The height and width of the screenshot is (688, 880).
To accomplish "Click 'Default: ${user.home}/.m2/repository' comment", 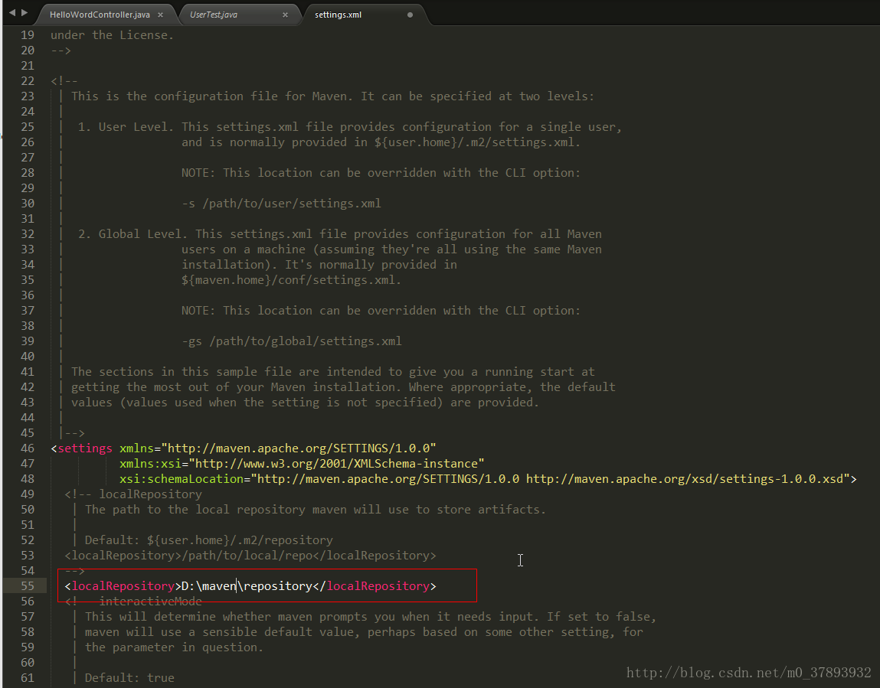I will click(x=209, y=540).
